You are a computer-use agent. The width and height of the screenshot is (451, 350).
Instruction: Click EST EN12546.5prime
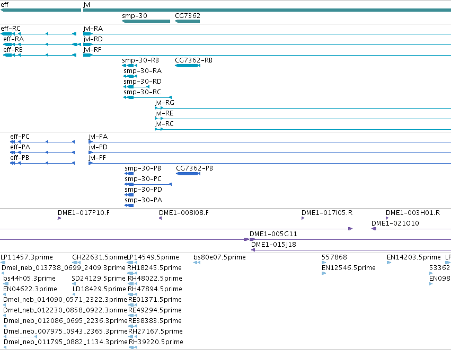click(x=324, y=273)
